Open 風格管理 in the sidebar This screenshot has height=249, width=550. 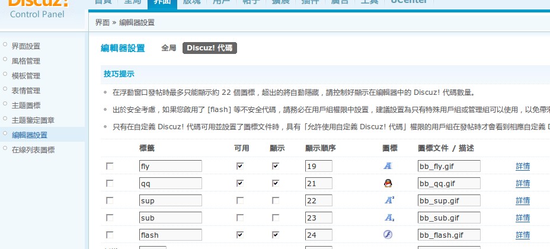26,61
